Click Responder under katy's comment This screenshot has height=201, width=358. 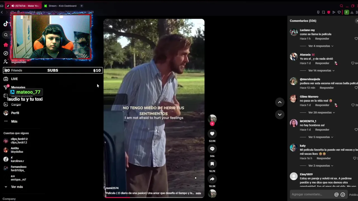click(324, 158)
